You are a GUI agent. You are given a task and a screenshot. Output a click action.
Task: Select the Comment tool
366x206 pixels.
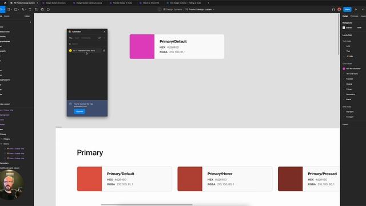[48, 9]
